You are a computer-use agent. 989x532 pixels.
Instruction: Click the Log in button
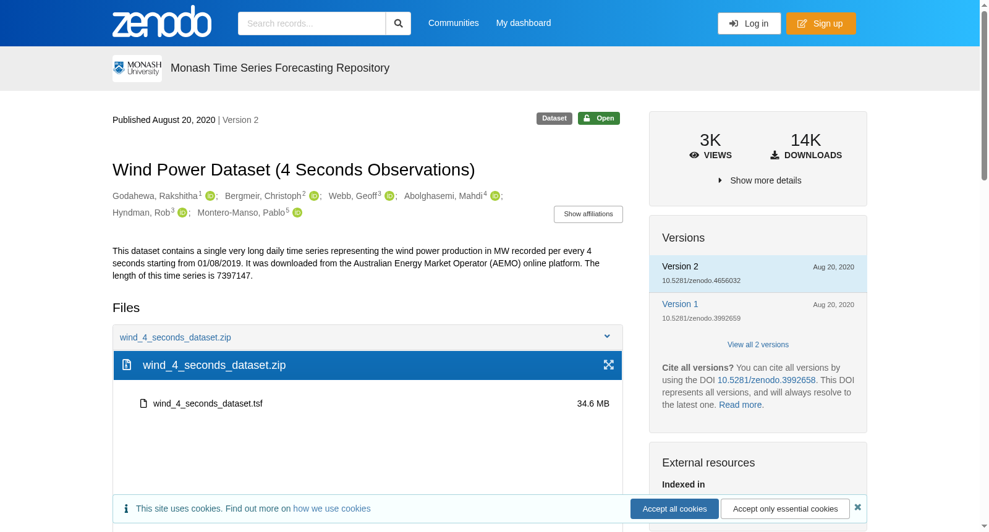[x=749, y=23]
